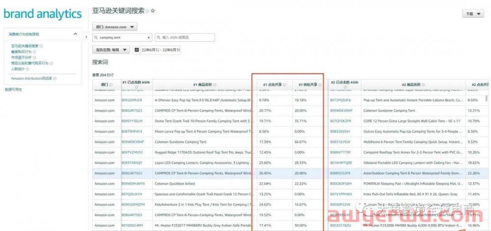Select 'CORE 12 Person Extra Large' product cell
This screenshot has height=231, width=491.
coord(413,121)
